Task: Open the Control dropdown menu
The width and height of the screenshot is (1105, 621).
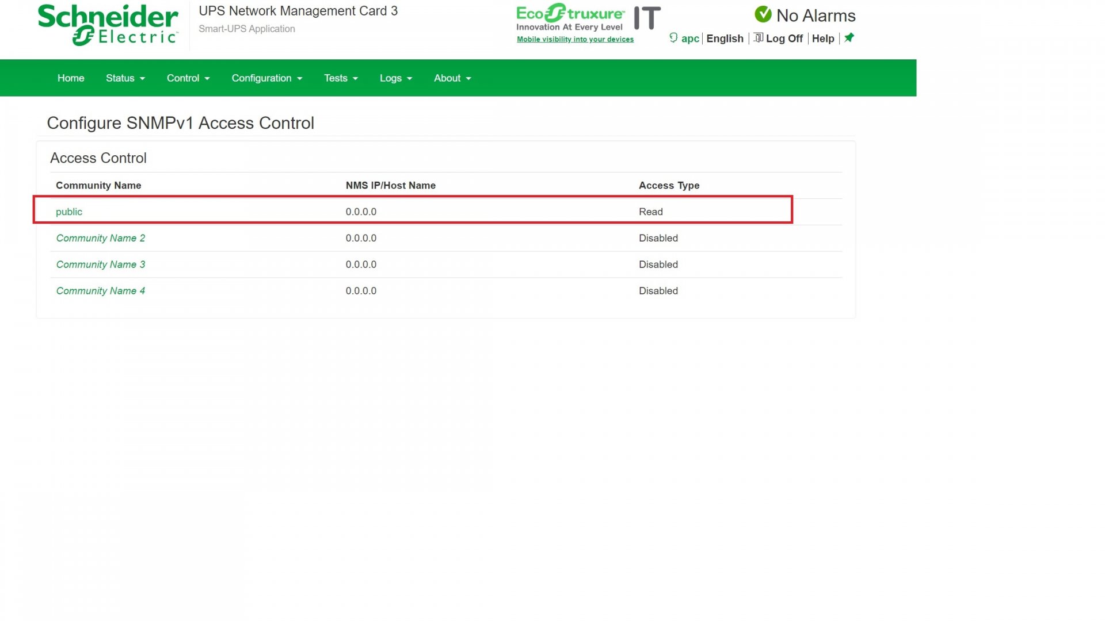Action: (x=188, y=78)
